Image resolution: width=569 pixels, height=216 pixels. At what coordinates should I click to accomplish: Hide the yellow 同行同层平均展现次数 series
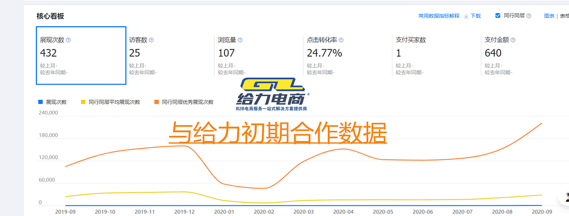[111, 102]
